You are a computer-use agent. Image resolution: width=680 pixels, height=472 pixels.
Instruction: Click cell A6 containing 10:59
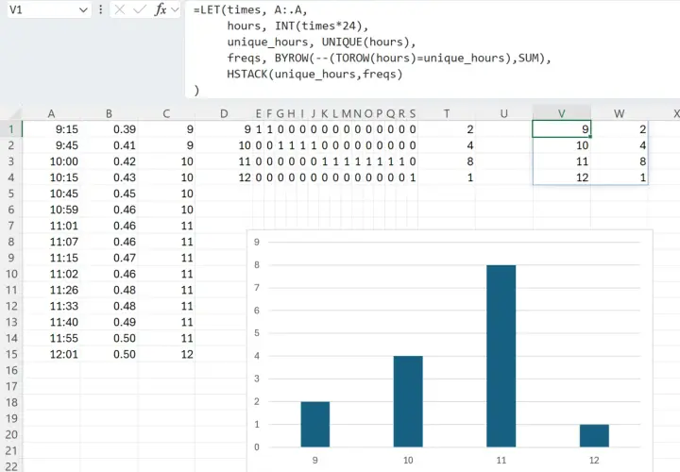tap(51, 210)
